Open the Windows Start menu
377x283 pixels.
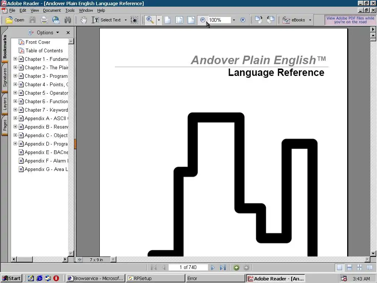(11, 279)
